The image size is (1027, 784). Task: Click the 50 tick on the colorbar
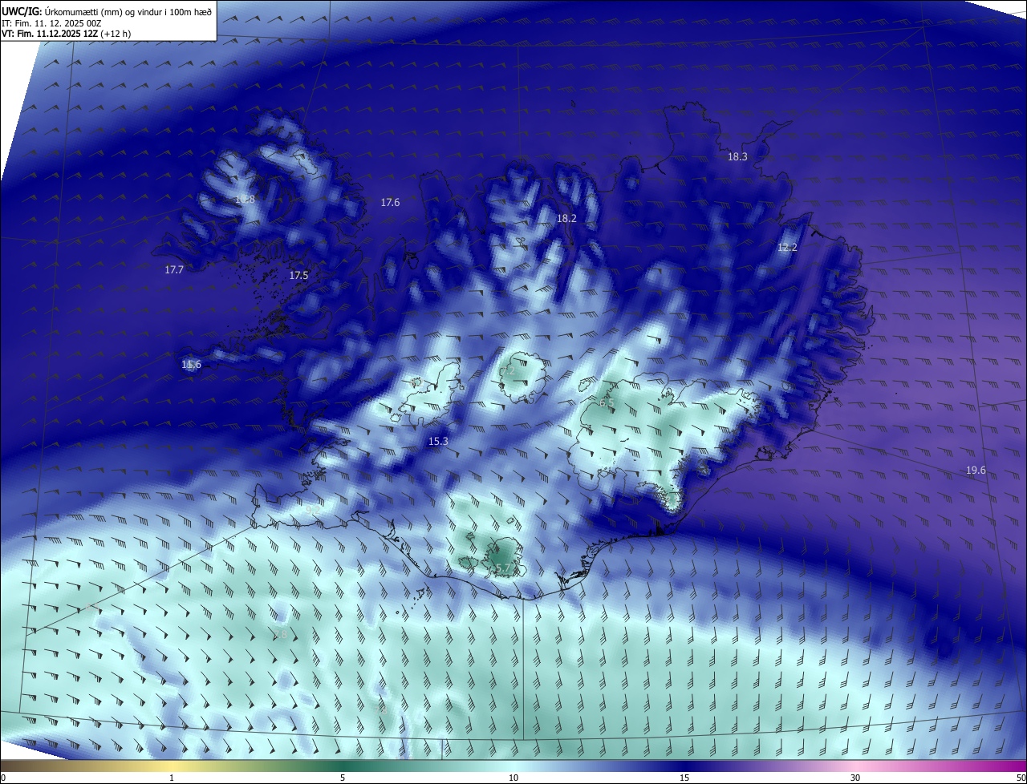(1021, 778)
